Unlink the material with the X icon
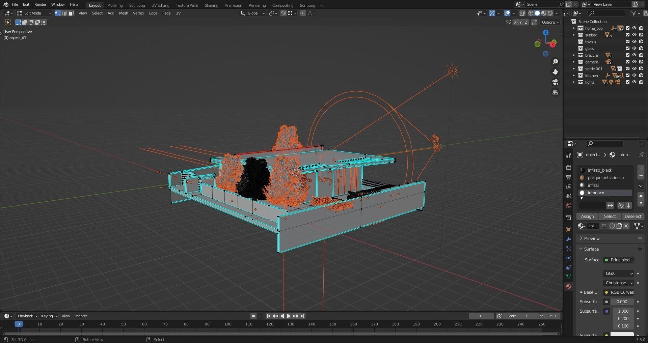648x343 pixels. coord(626,226)
